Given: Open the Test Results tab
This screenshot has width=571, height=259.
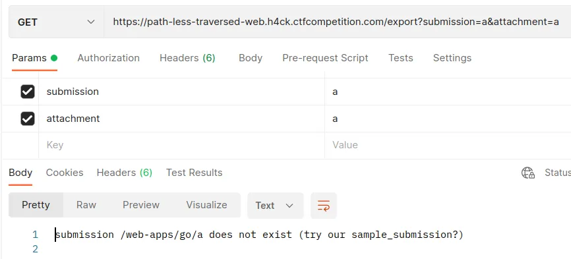Looking at the screenshot, I should 194,173.
